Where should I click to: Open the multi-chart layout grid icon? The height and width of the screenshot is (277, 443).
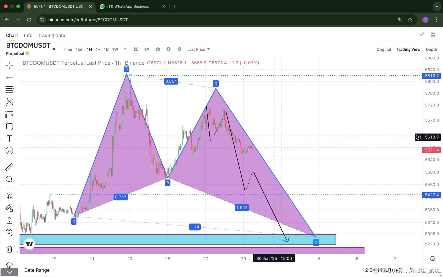[x=433, y=34]
